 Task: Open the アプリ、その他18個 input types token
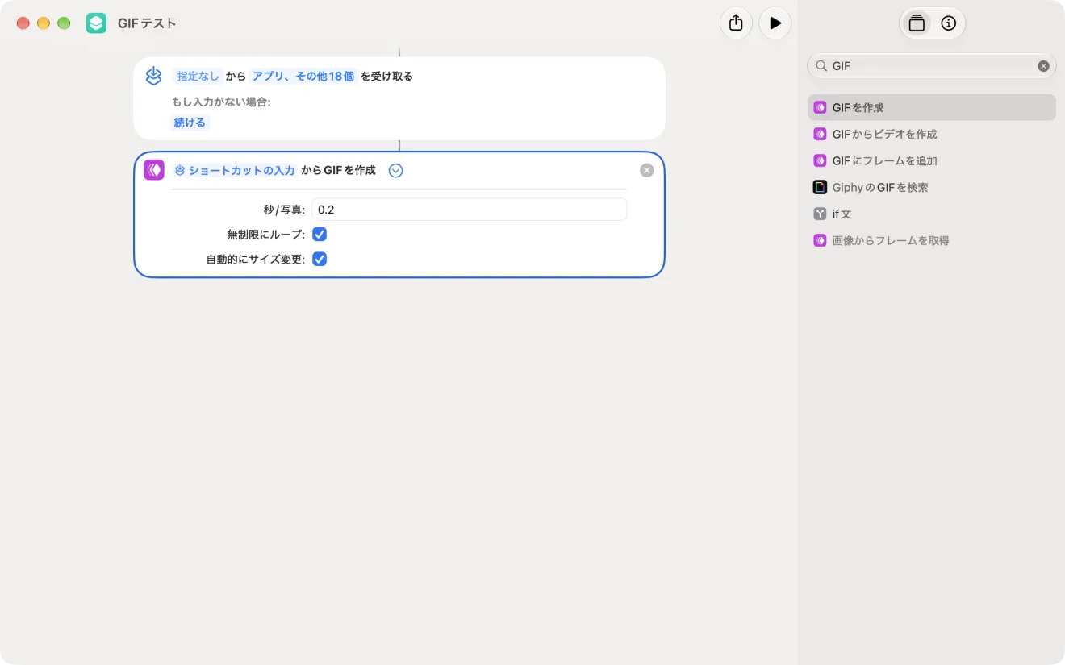303,77
